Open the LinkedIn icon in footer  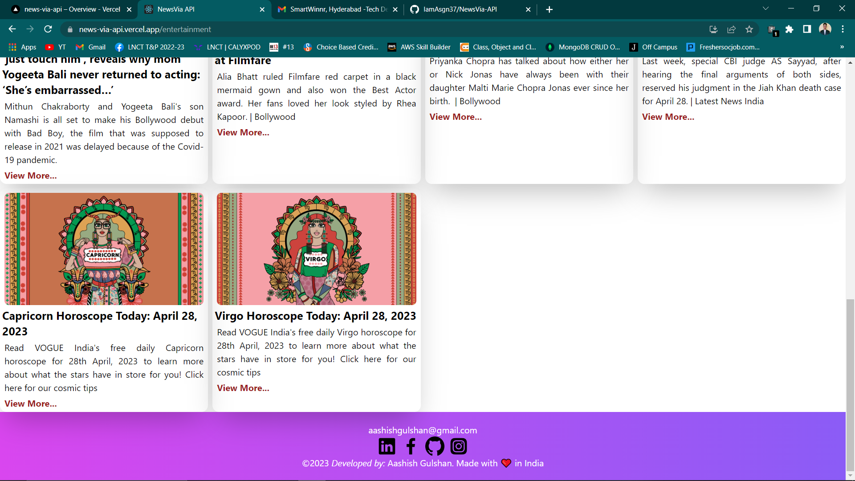[x=387, y=446]
